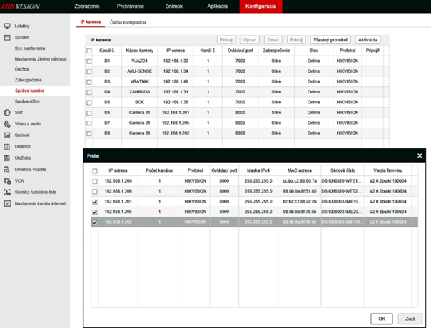
Task: Click the Udalosti calendar icon in the sidebar
Action: (x=7, y=146)
